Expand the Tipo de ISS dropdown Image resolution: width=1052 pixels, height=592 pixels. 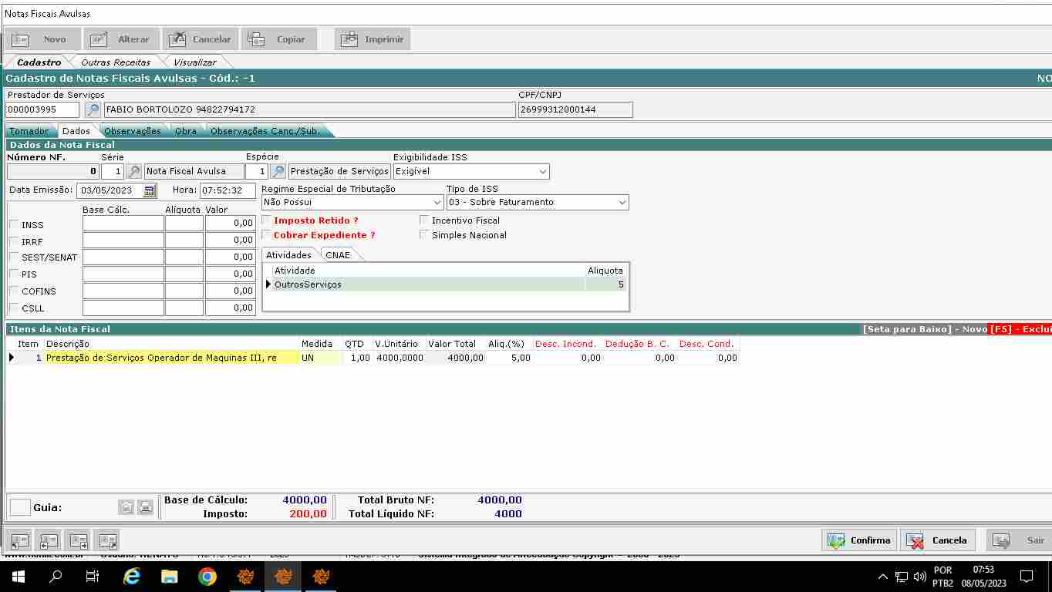pos(622,202)
